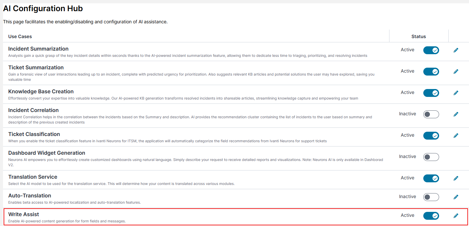
Task: Disable the Incident Summarization toggle
Action: [431, 50]
